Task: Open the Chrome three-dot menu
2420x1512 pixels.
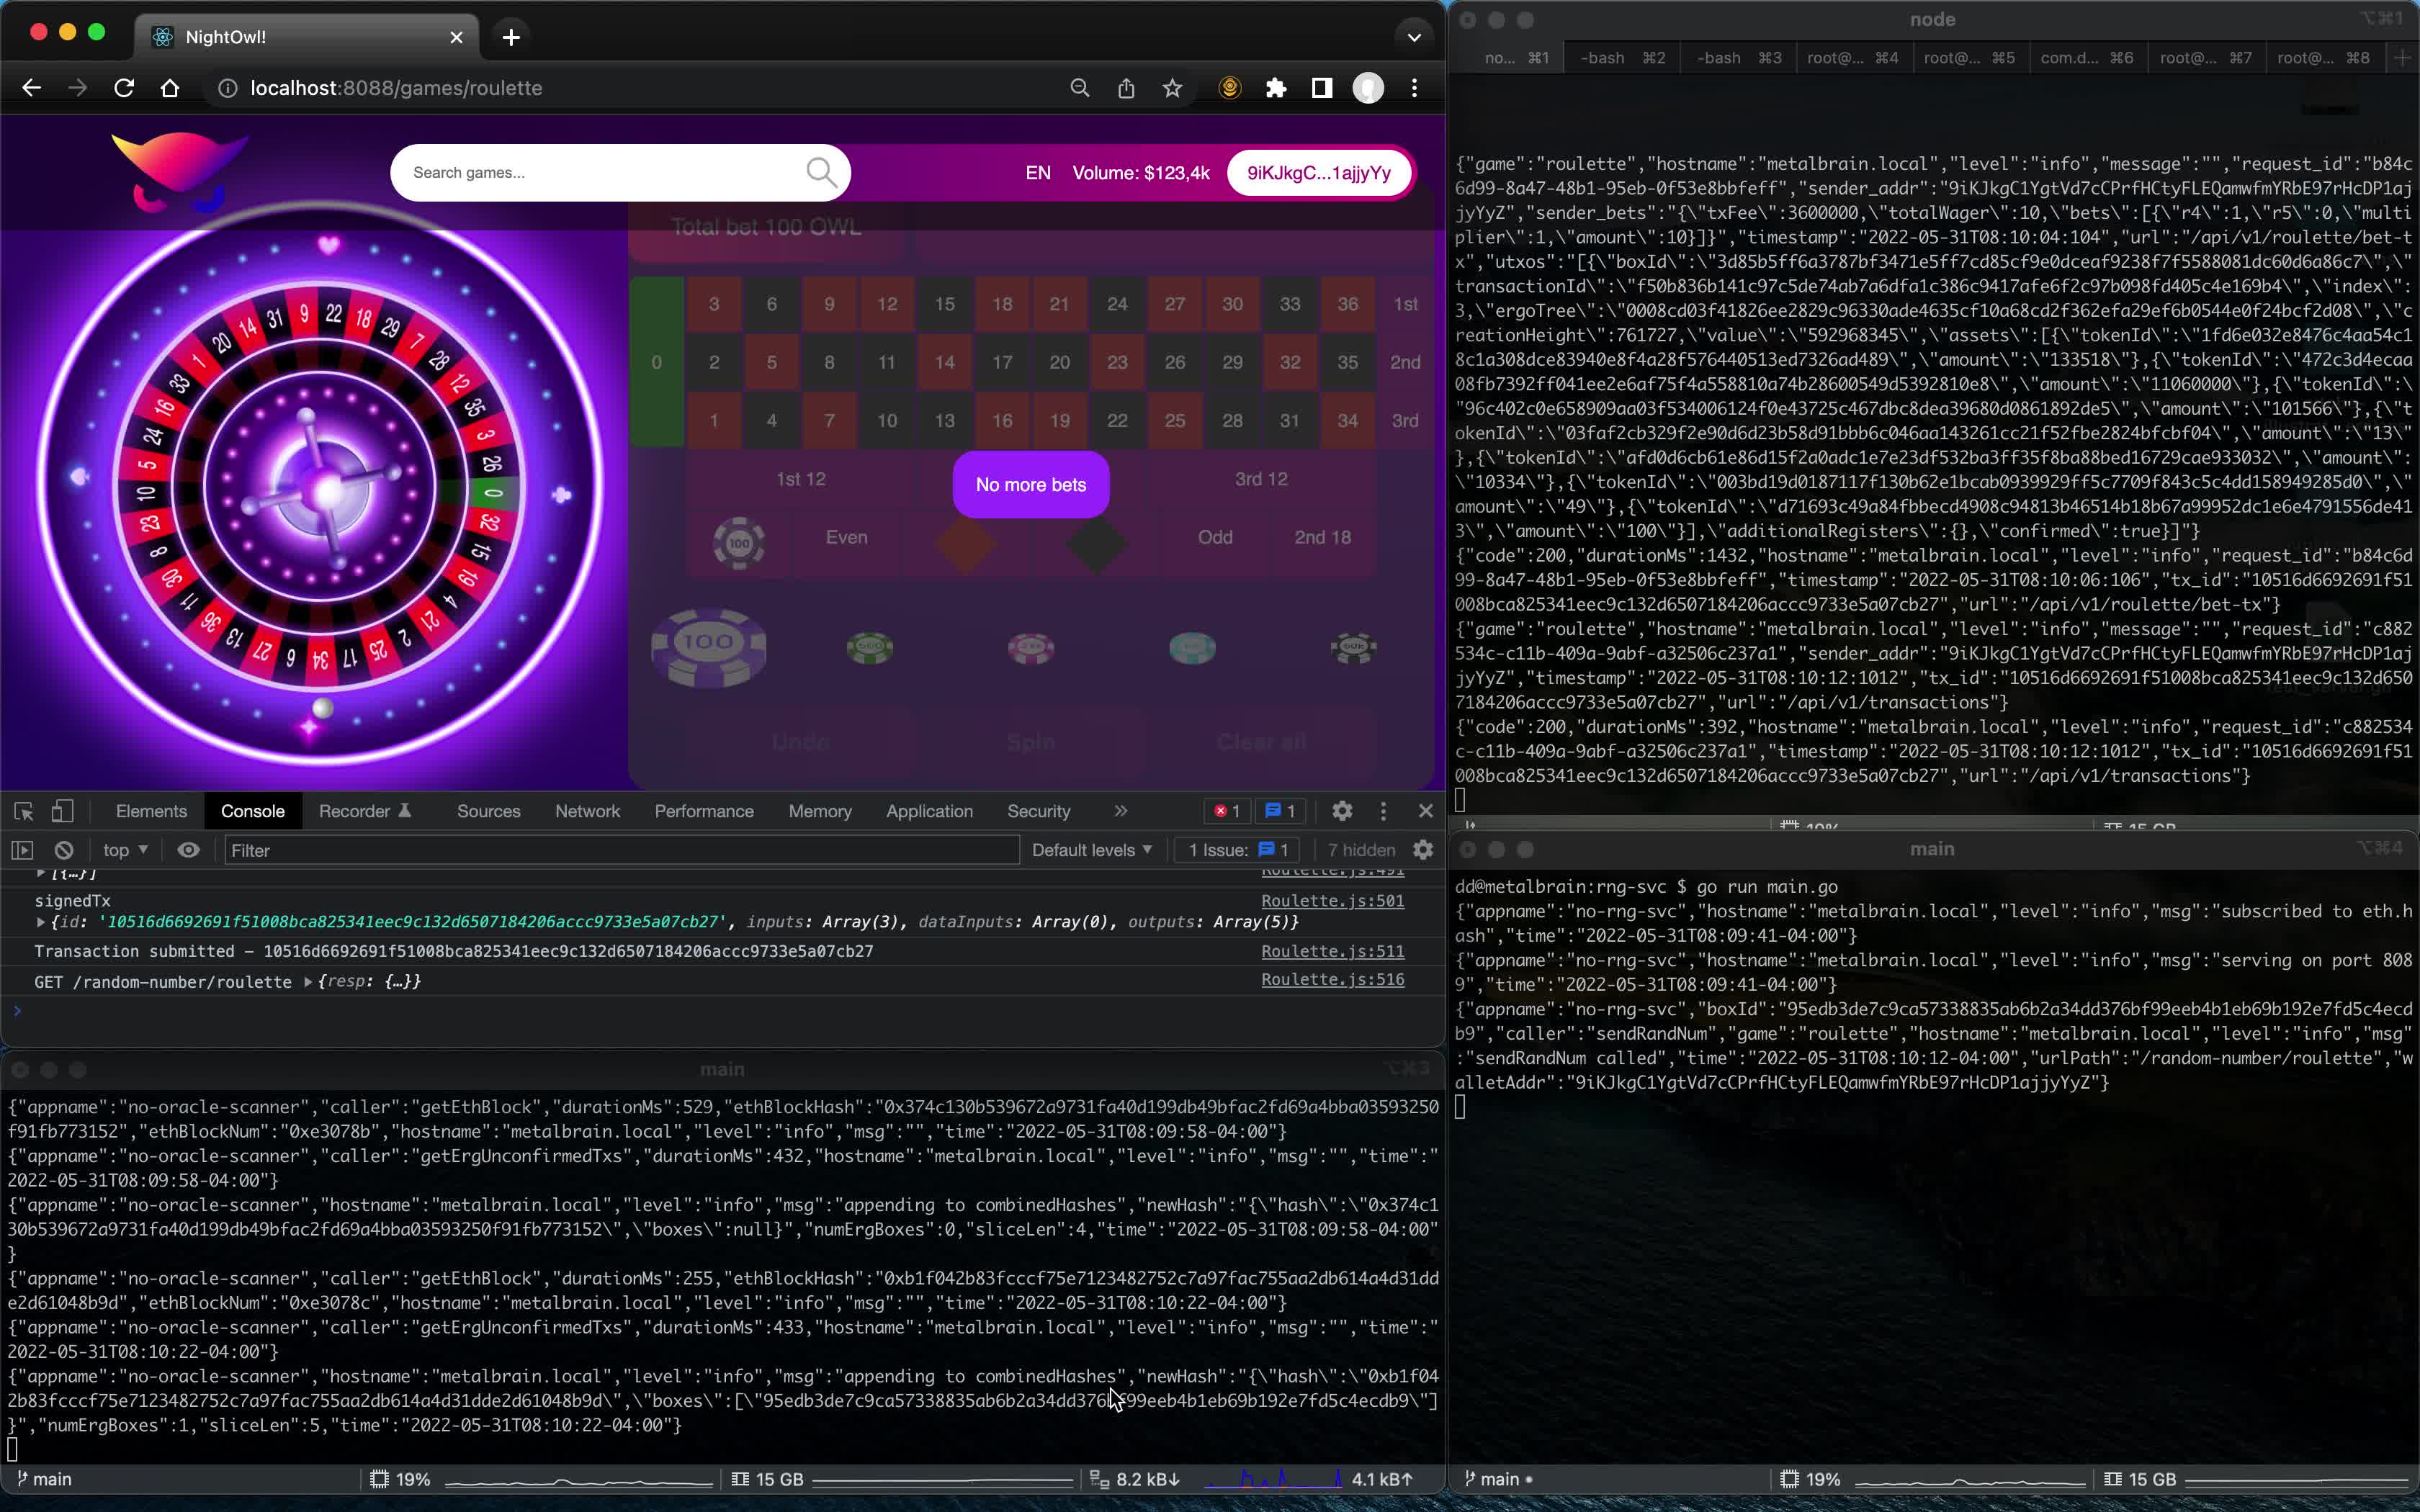Action: tap(1414, 88)
